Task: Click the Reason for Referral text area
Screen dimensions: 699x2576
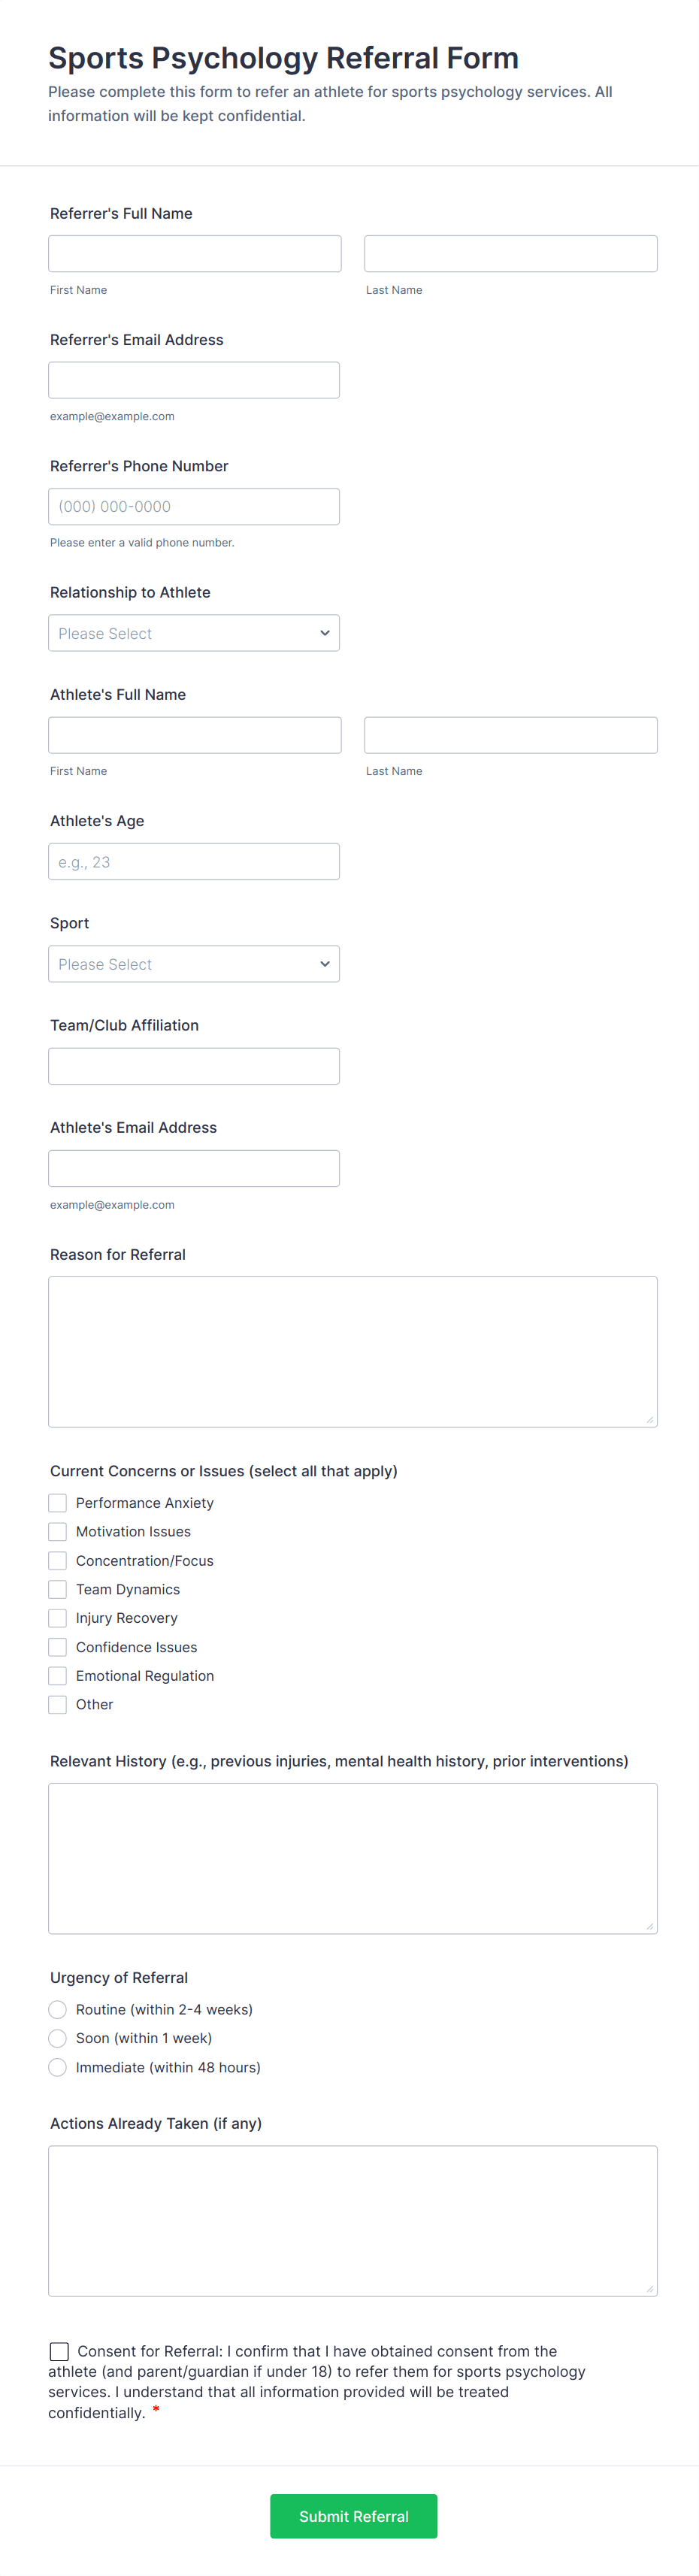Action: pos(352,1351)
